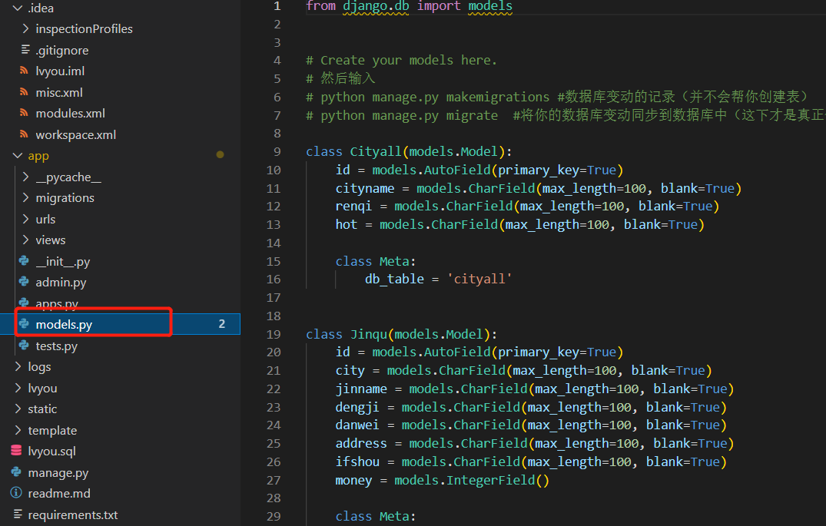This screenshot has width=826, height=526.
Task: Click the Python icon beside manage.py
Action: pos(16,471)
